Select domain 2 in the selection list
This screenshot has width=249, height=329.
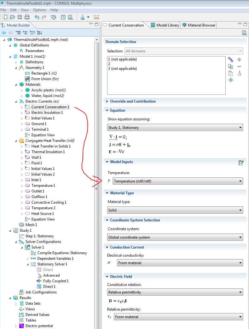point(109,64)
